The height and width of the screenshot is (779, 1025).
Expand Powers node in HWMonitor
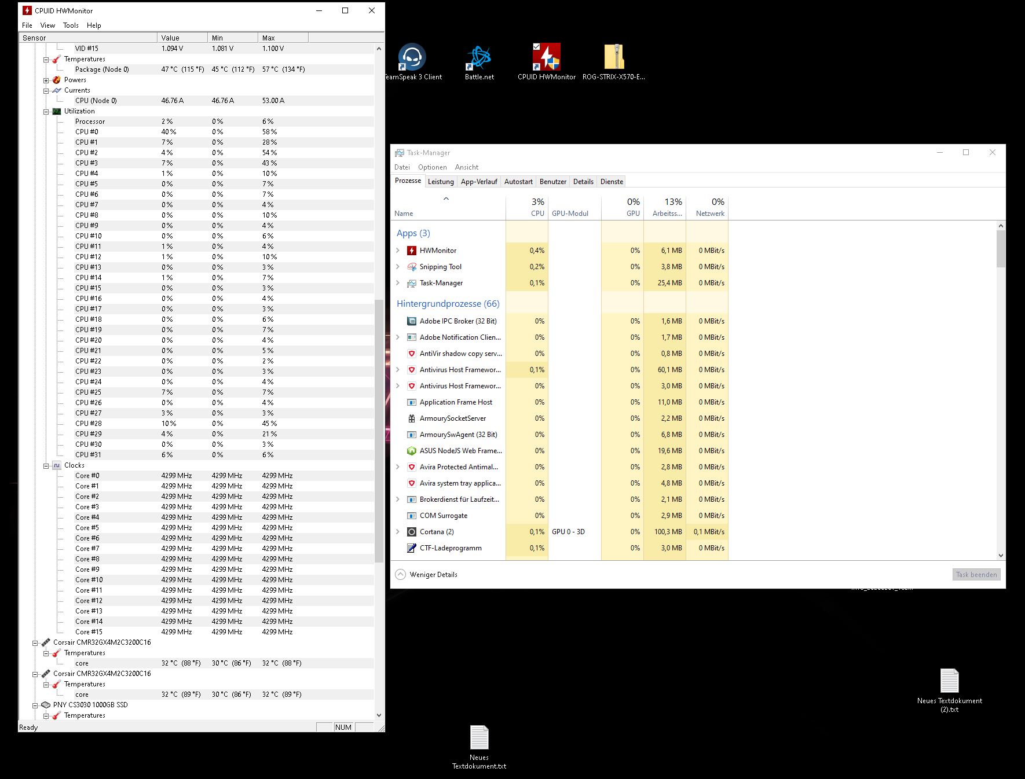(46, 80)
